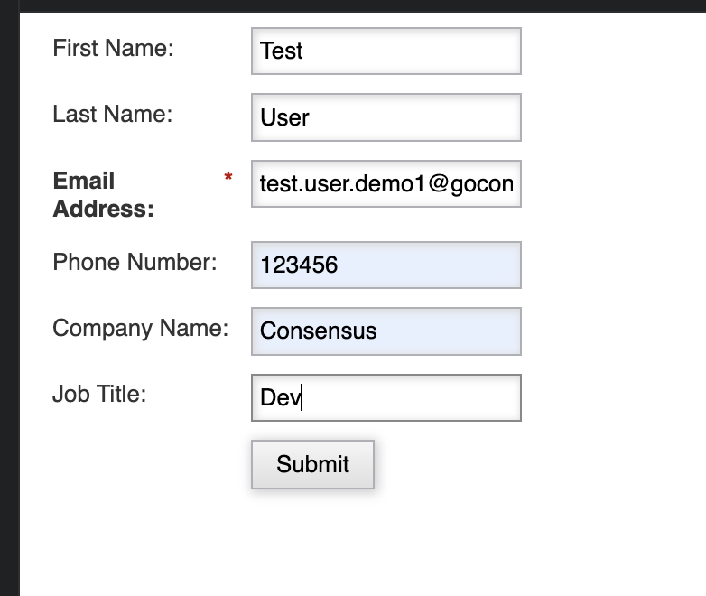This screenshot has height=596, width=706.
Task: Click the Job Title input box
Action: pos(386,397)
